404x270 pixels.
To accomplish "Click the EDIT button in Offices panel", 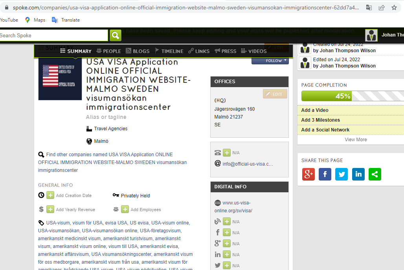I will pyautogui.click(x=275, y=94).
